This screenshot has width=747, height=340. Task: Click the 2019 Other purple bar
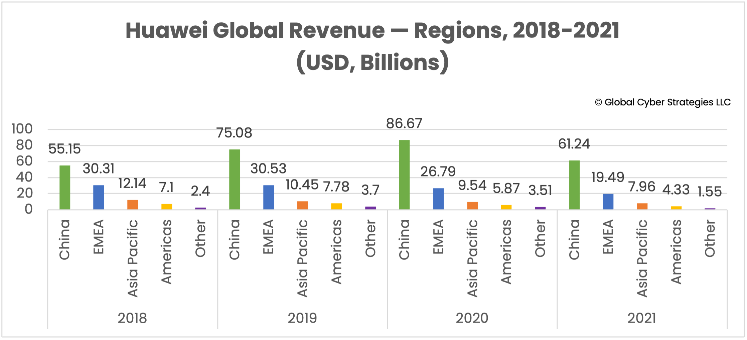click(x=370, y=208)
